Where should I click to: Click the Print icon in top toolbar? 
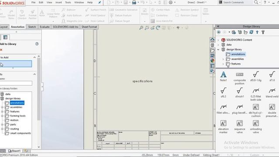[134, 3]
